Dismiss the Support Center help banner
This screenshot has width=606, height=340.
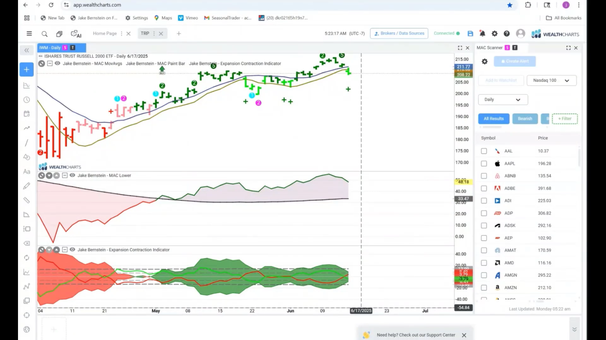(464, 335)
